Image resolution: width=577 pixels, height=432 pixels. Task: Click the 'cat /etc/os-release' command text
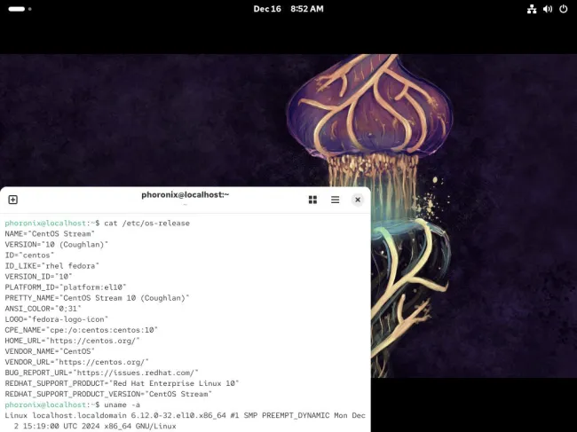tap(146, 223)
